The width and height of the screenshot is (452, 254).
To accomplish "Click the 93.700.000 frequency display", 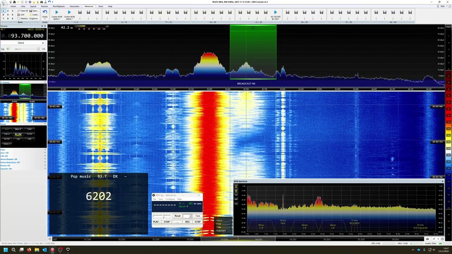I will click(x=23, y=36).
